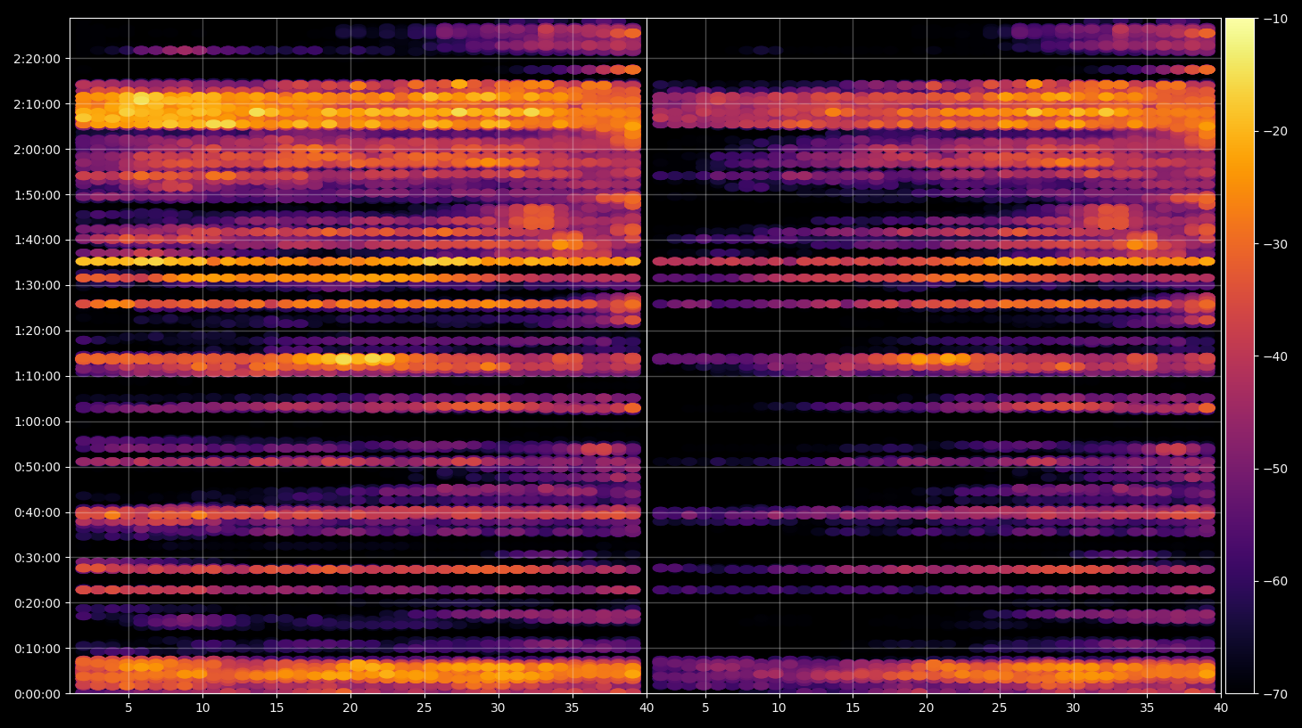Image resolution: width=1302 pixels, height=728 pixels.
Task: Click x-axis label 35 under left heatmap
Action: click(x=572, y=708)
